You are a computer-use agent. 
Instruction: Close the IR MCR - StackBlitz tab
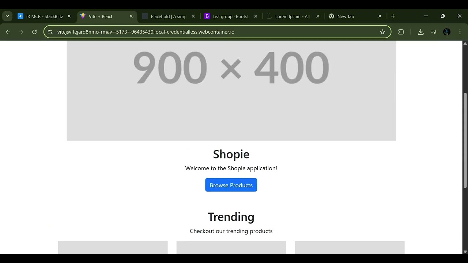pyautogui.click(x=69, y=16)
